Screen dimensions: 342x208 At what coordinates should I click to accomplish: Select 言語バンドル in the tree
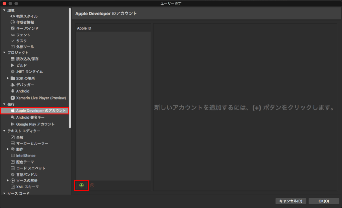click(x=27, y=174)
